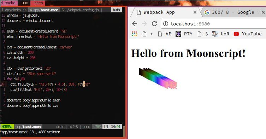Select the ./webpack.config.js buffer

(x=81, y=10)
